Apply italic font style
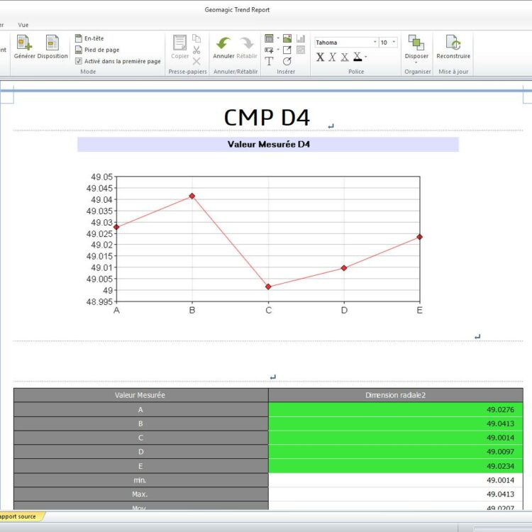Screen dimensions: 532x532 (x=332, y=57)
